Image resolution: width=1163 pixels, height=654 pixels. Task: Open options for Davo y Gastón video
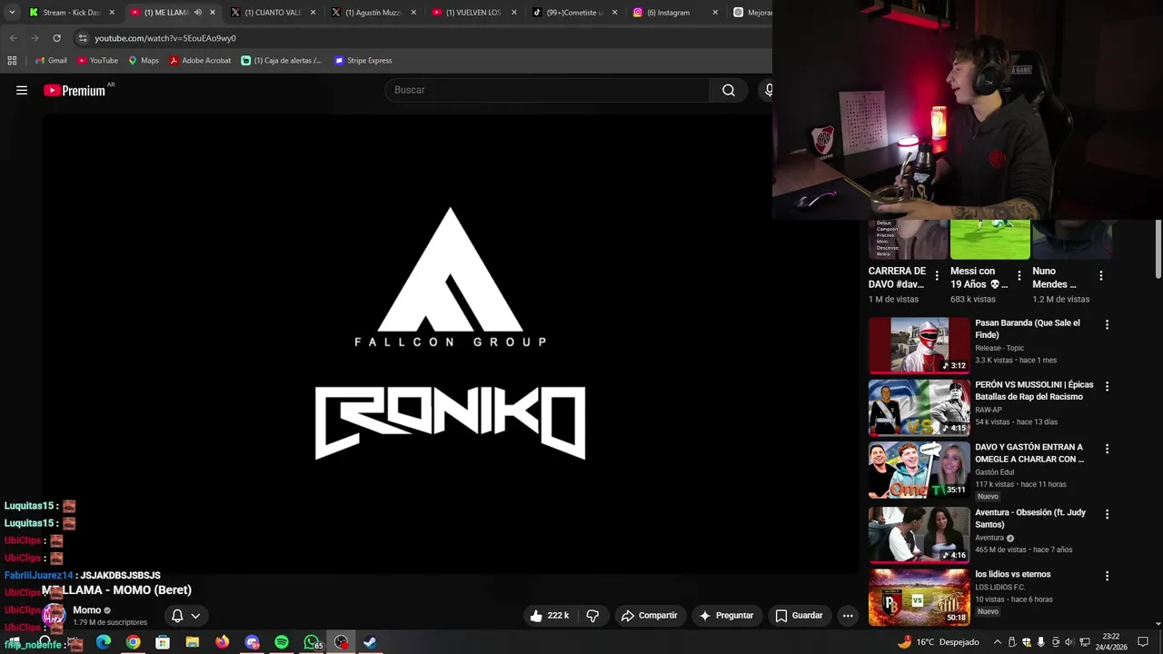(1107, 449)
